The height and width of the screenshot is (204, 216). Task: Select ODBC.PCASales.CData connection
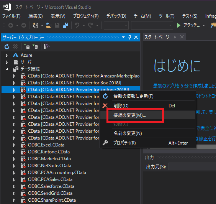coord(50,179)
